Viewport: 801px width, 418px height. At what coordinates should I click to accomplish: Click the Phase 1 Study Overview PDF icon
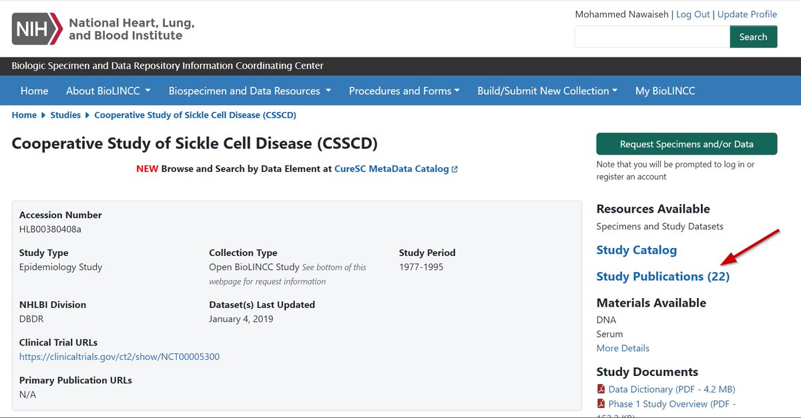point(601,404)
